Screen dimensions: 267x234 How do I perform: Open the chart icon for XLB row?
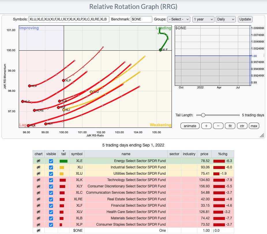(38, 218)
